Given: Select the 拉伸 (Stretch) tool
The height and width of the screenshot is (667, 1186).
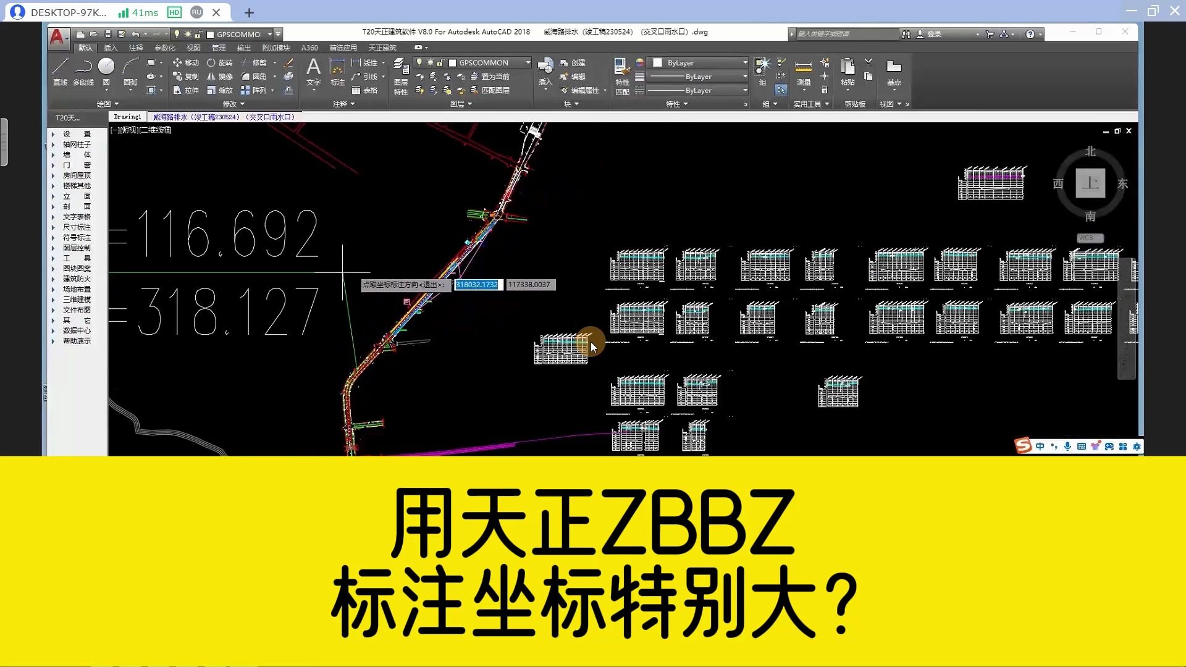Looking at the screenshot, I should coord(191,90).
